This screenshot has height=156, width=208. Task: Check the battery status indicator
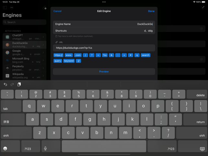click(203, 2)
